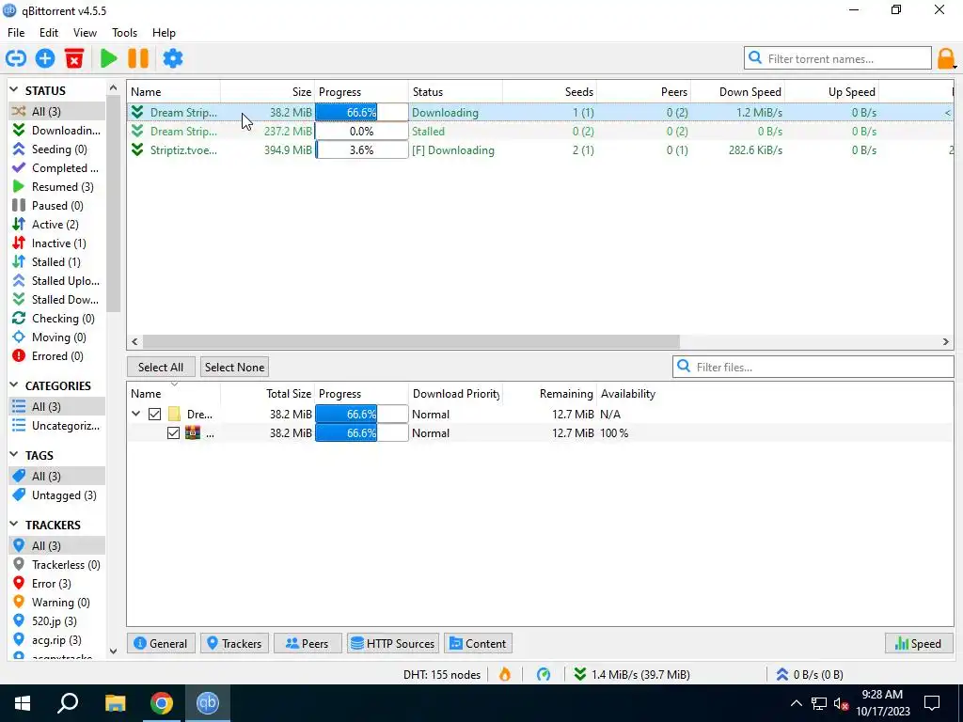
Task: Select Uncategorized in Categories list
Action: pos(56,426)
